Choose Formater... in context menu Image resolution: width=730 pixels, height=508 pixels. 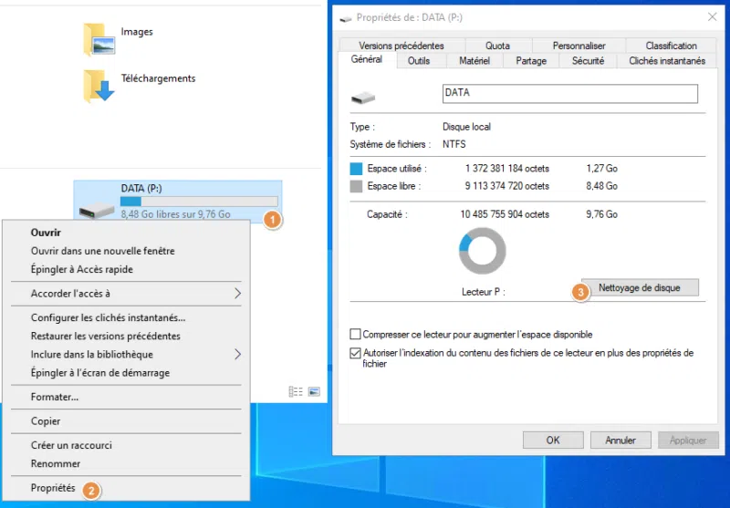(x=126, y=397)
